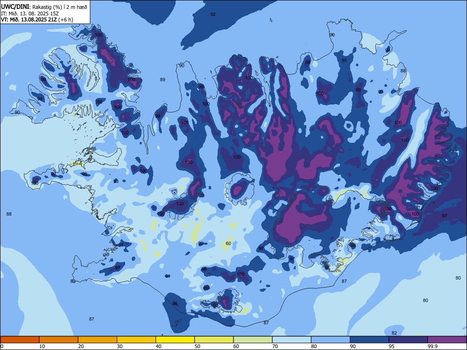This screenshot has height=350, width=467.
Task: Select the legend tick label '99.9'
Action: [x=432, y=346]
